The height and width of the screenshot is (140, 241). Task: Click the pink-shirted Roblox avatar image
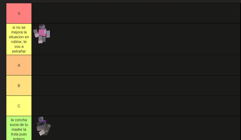[x=42, y=34]
